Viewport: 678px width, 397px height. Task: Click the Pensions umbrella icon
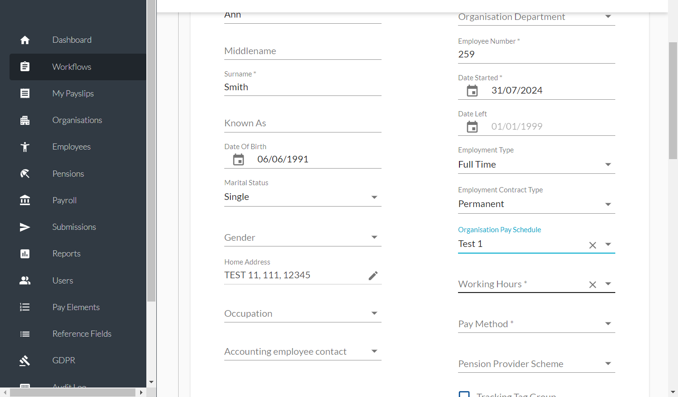click(x=25, y=174)
